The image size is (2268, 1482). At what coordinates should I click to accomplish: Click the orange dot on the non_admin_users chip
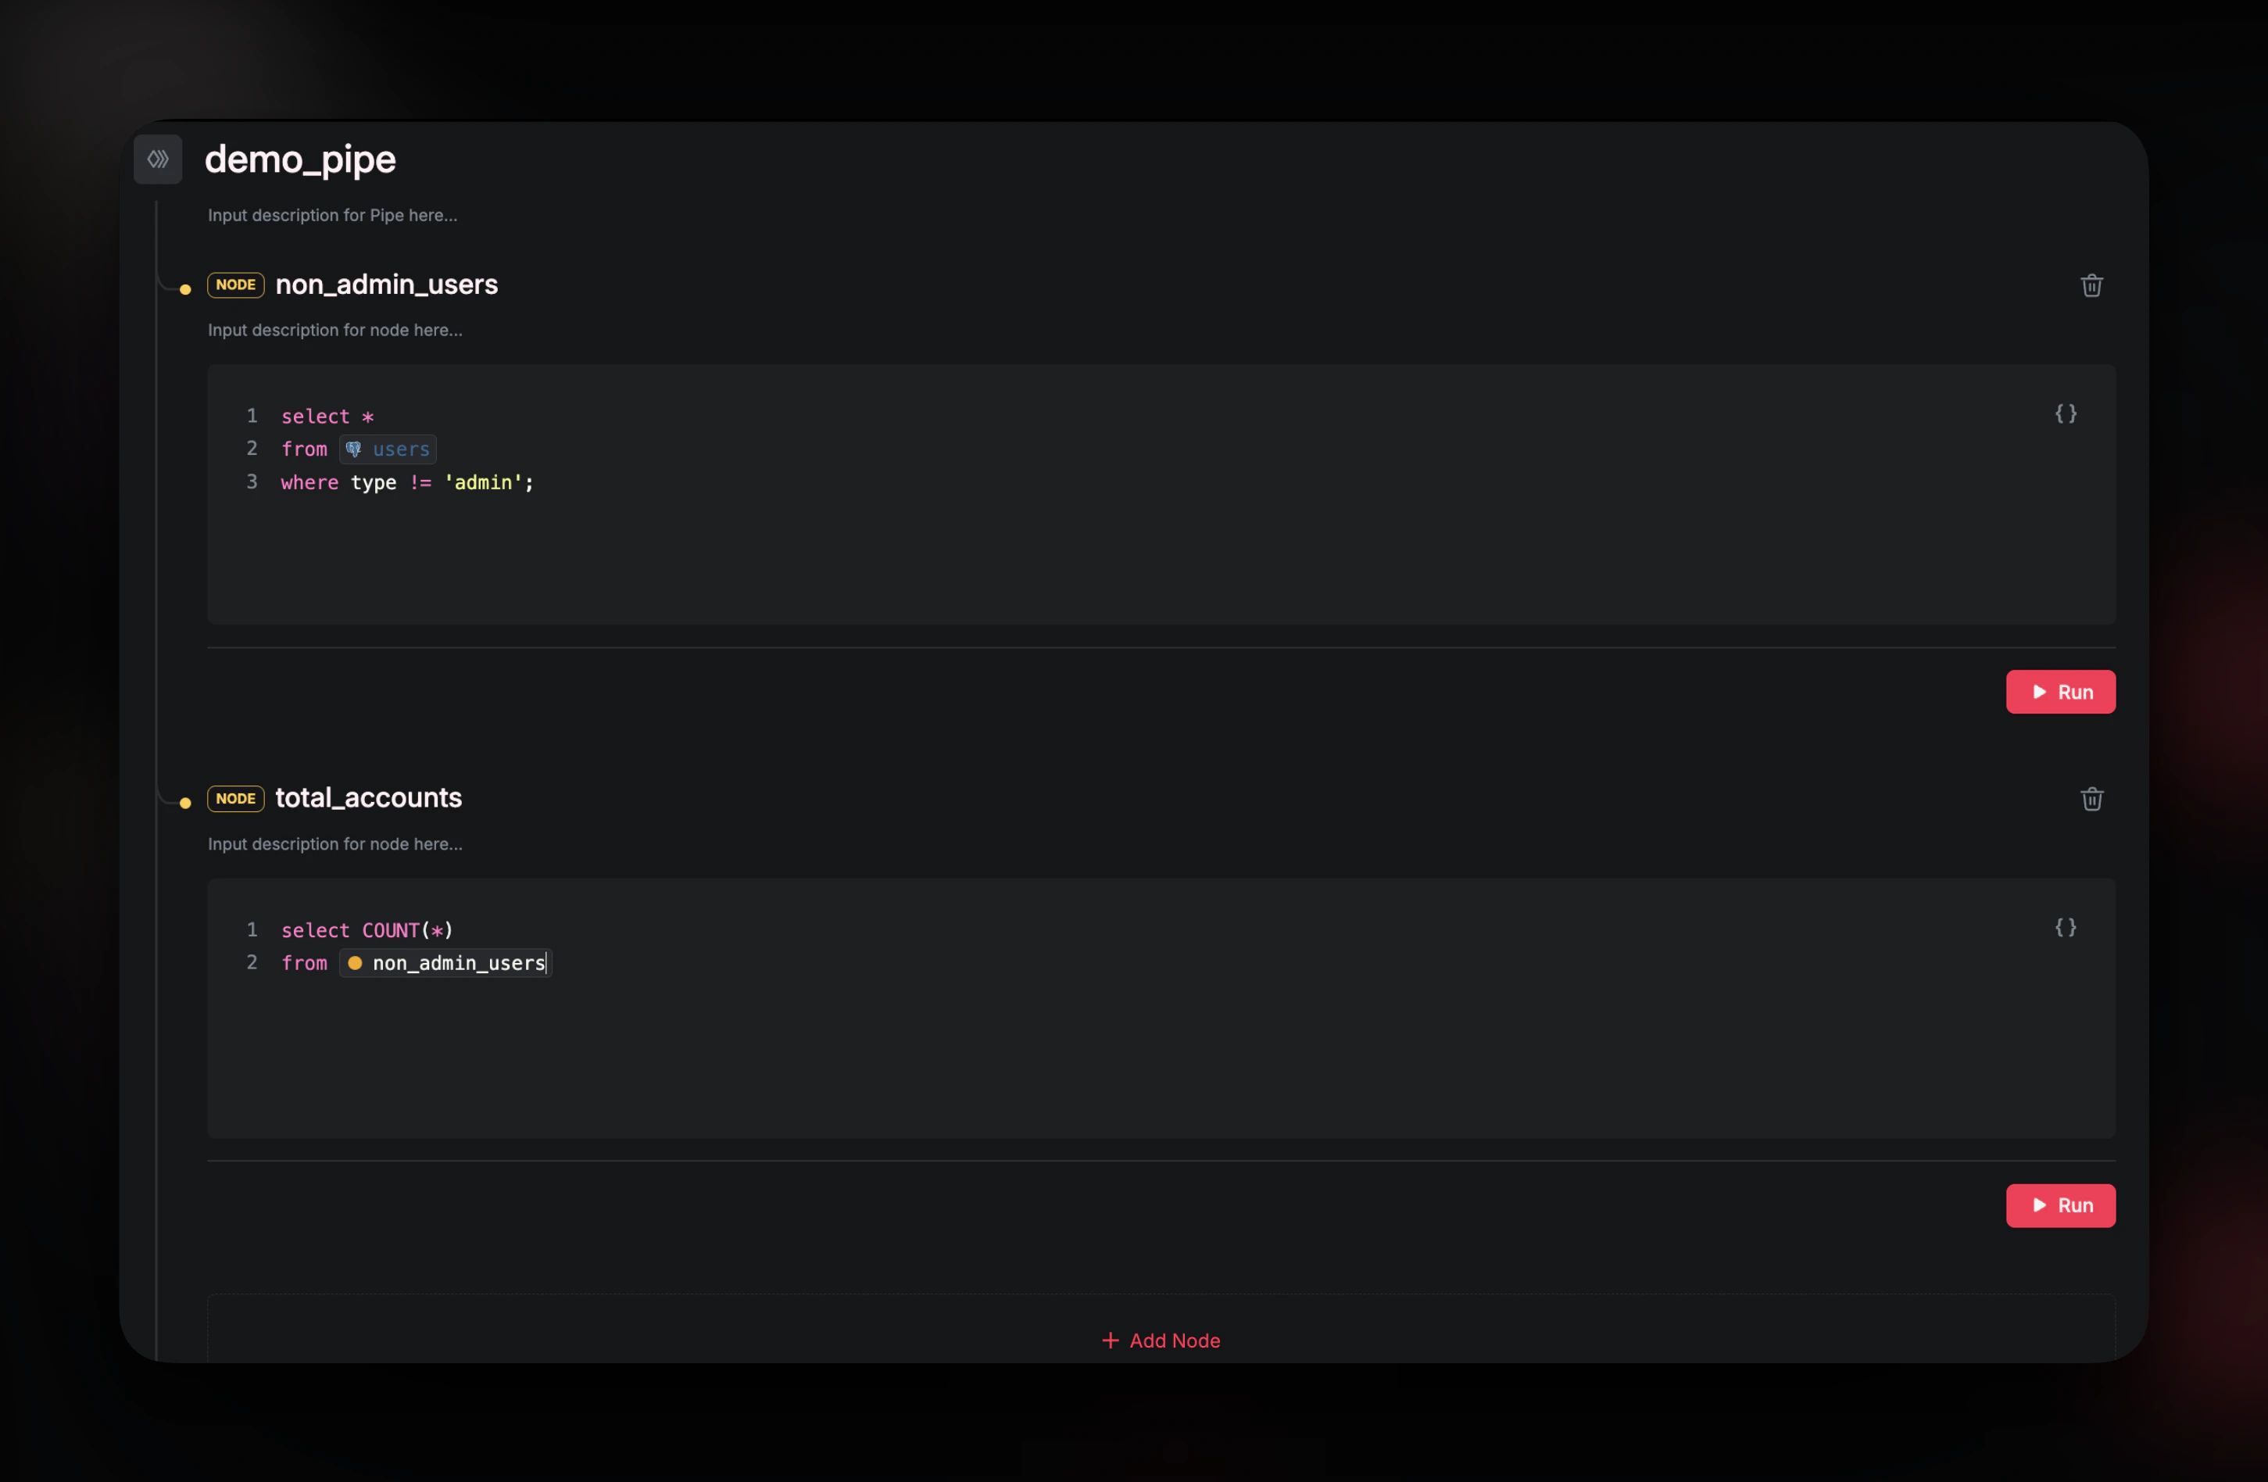click(356, 964)
